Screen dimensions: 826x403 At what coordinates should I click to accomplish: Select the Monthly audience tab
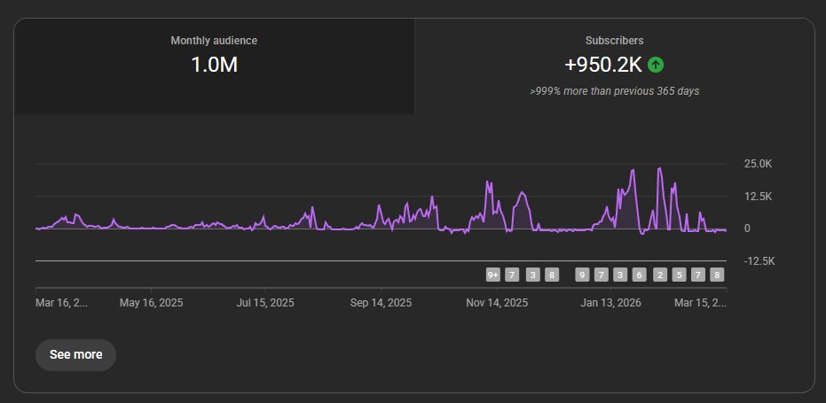[x=214, y=66]
